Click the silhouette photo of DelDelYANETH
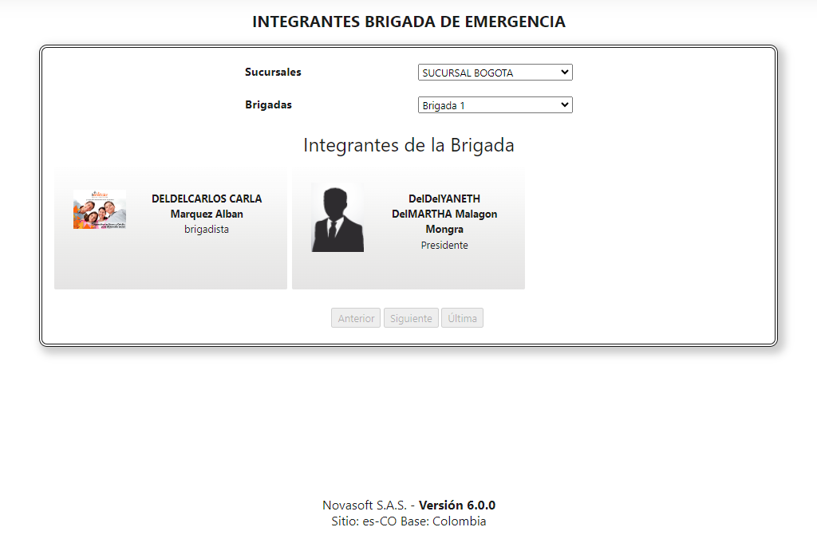 point(337,217)
